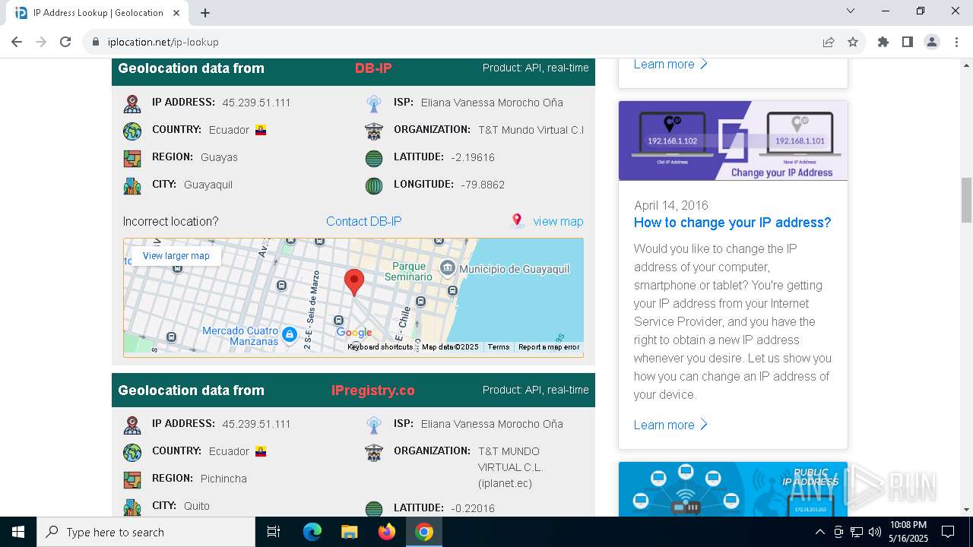Go forward to next page
Image resolution: width=973 pixels, height=547 pixels.
(x=41, y=42)
